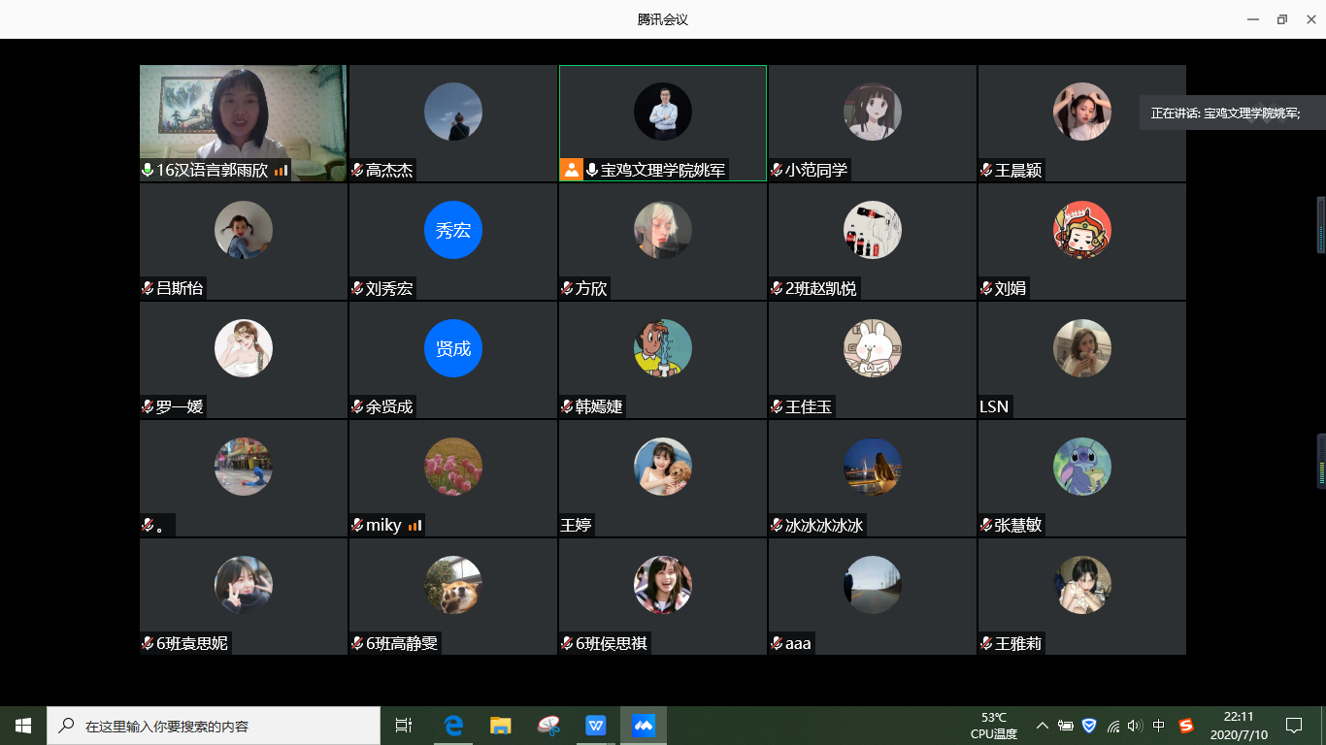
Task: Expand the hidden system tray icons chevron
Action: [x=1043, y=726]
